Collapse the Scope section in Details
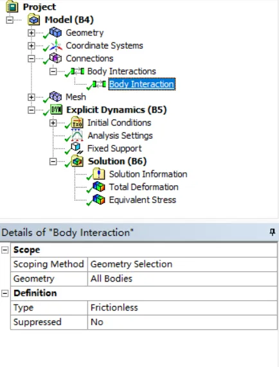The height and width of the screenshot is (367, 279). [x=5, y=250]
